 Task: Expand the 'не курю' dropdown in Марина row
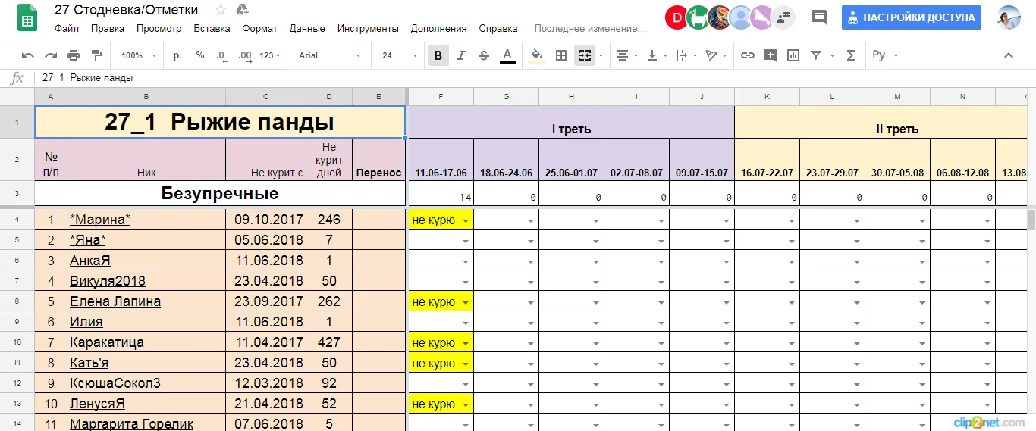coord(465,220)
